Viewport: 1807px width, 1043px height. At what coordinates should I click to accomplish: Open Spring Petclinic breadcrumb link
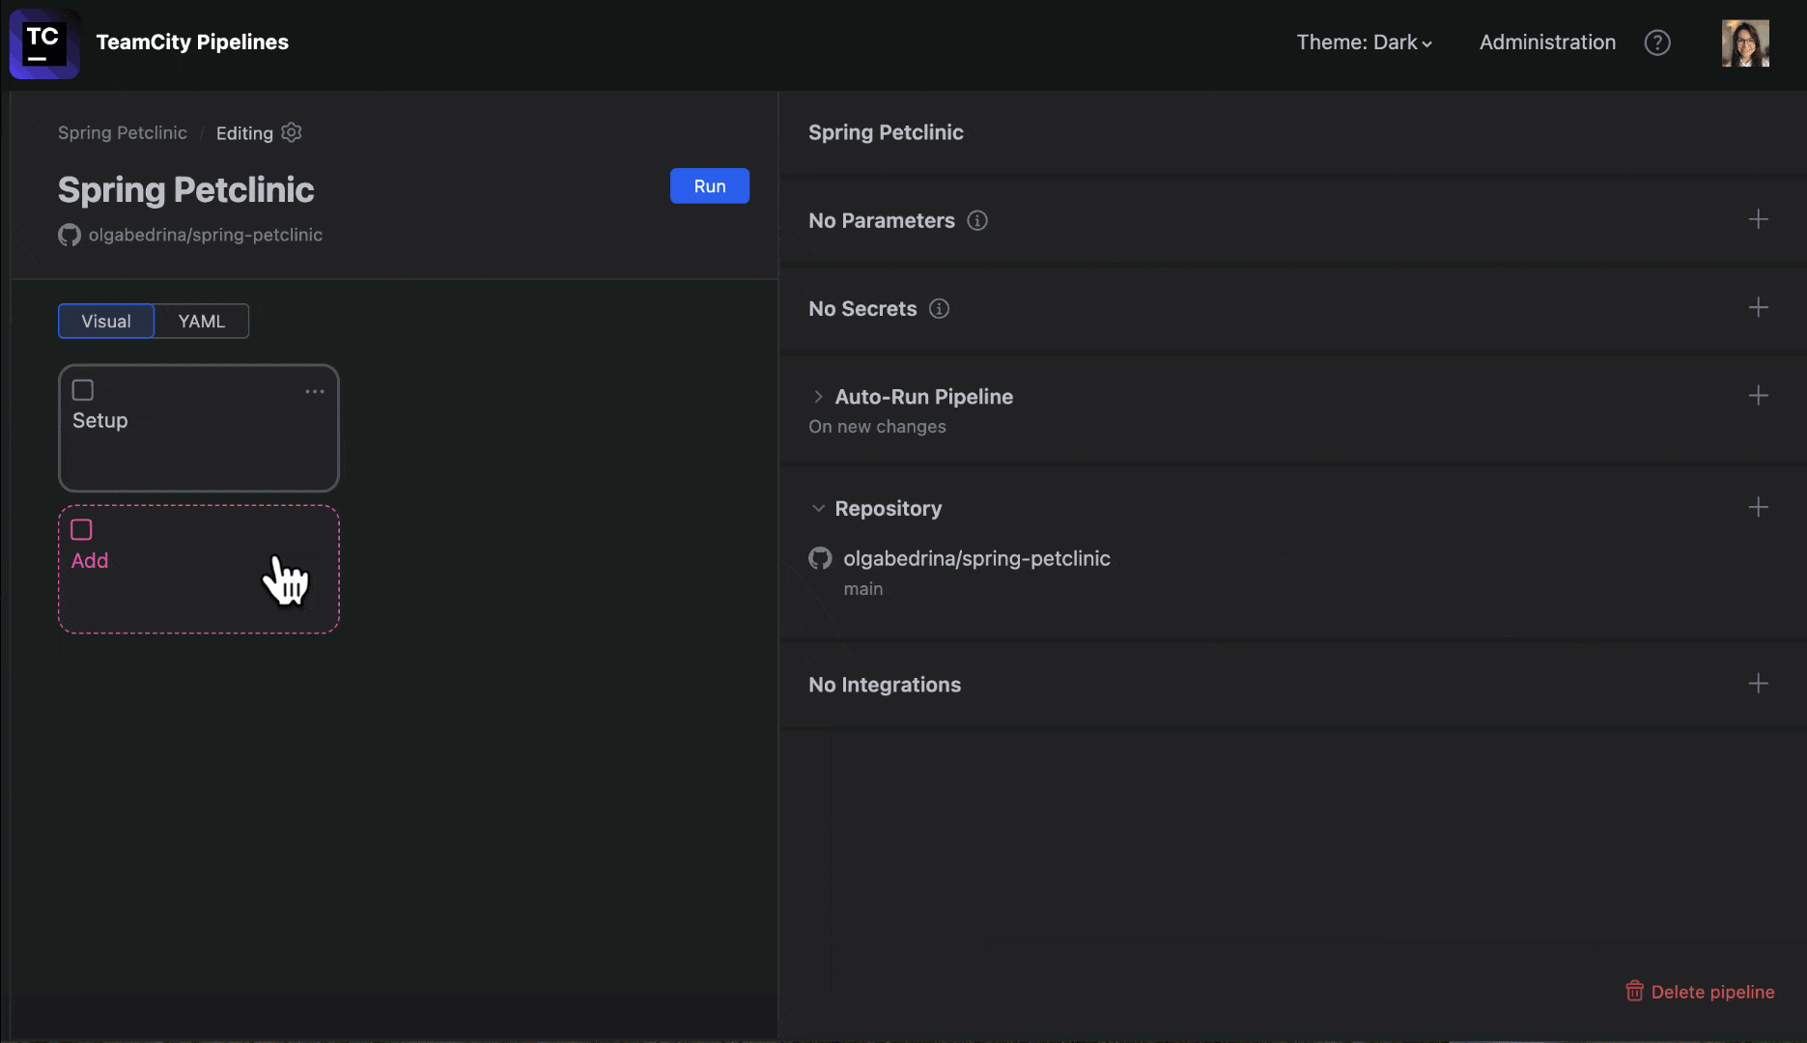point(123,132)
